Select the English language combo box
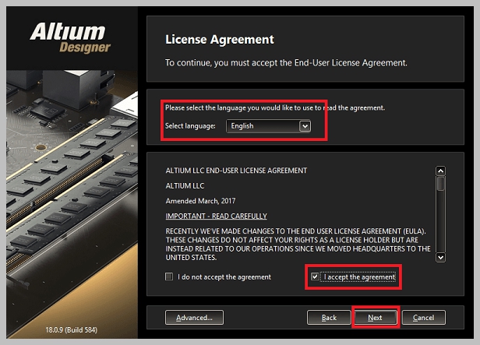The image size is (480, 345). tap(269, 126)
